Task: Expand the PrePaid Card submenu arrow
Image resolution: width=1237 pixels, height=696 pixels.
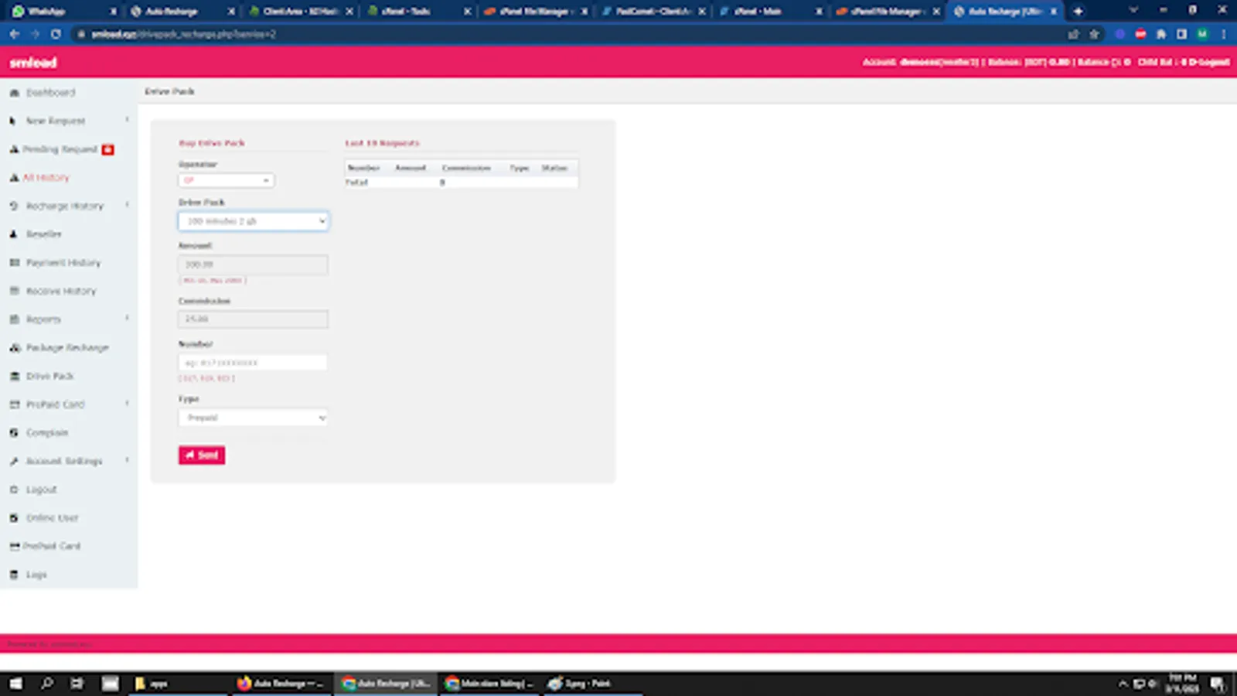Action: 127,404
